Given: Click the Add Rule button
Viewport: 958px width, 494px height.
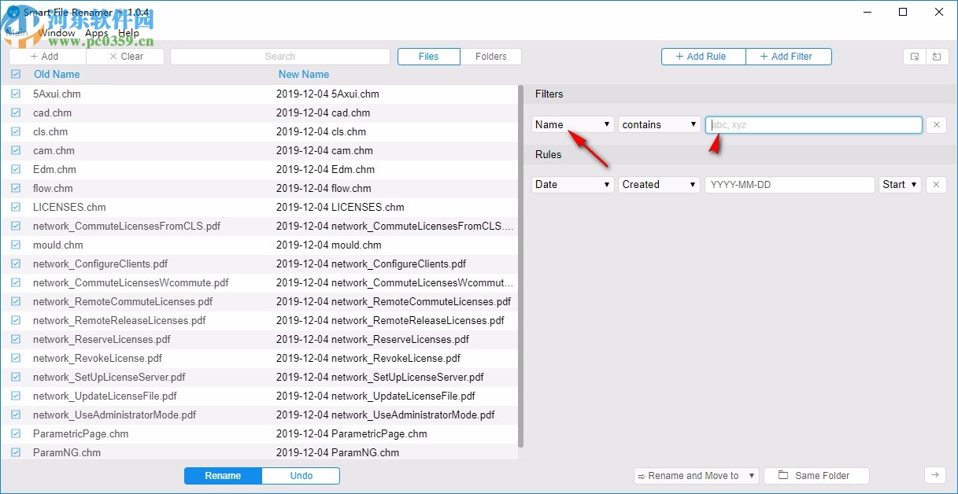Looking at the screenshot, I should [702, 56].
